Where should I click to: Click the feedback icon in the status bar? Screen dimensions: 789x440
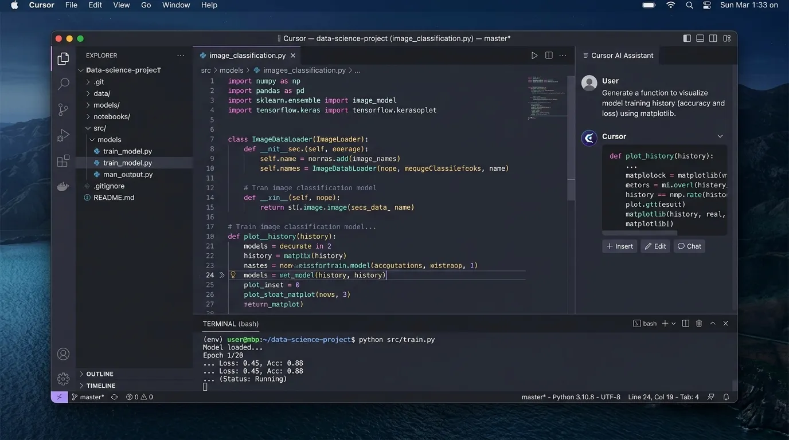coord(712,397)
